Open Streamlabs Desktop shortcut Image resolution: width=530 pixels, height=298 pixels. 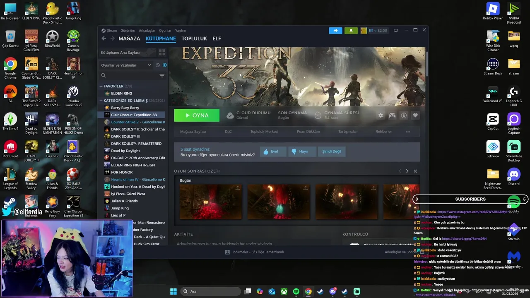[514, 151]
